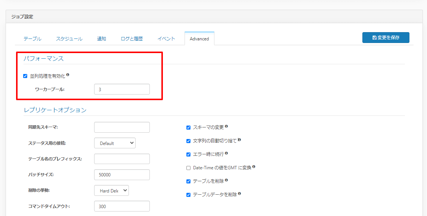Click the パフォーマンス section heading

(x=44, y=58)
